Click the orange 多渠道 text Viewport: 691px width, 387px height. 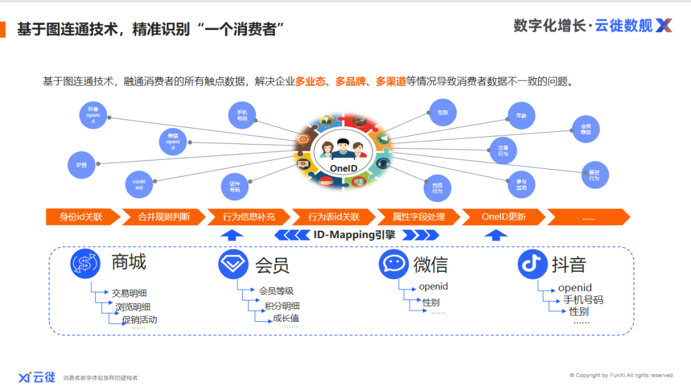click(391, 81)
